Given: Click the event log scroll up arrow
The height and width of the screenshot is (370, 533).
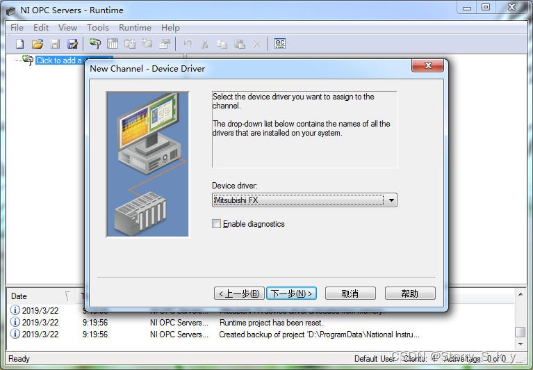Looking at the screenshot, I should click(x=520, y=294).
